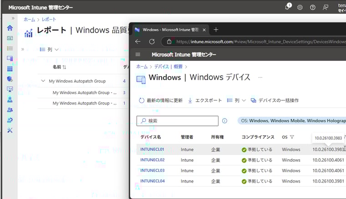The height and width of the screenshot is (199, 346).
Task: Open 列 columns dropdown in front window
Action: [x=236, y=100]
